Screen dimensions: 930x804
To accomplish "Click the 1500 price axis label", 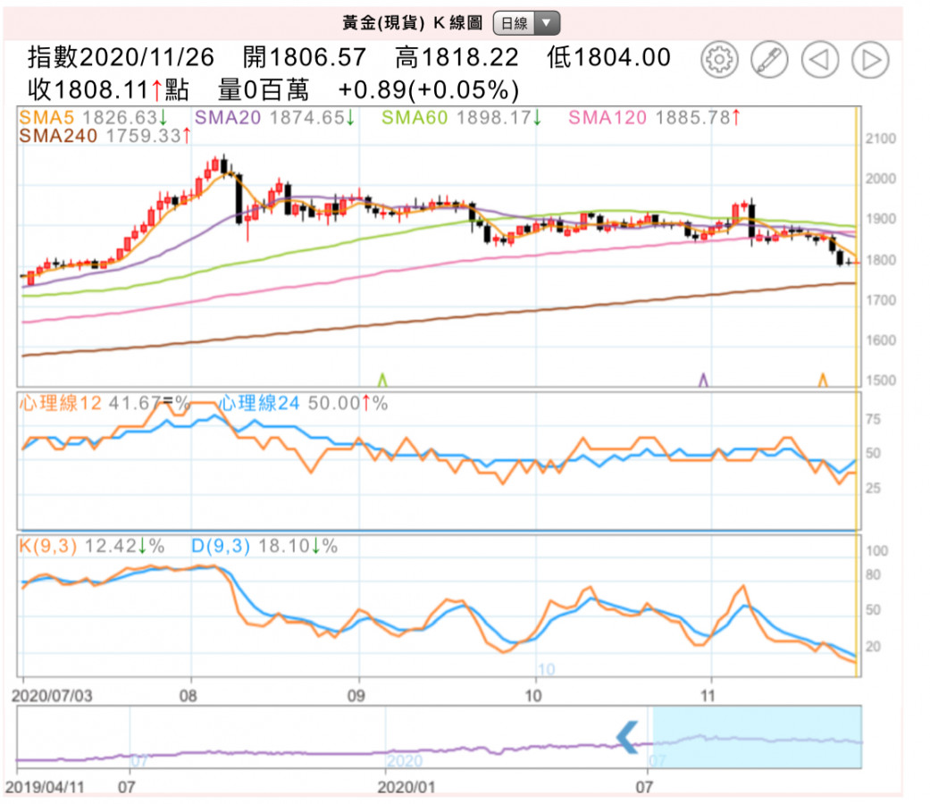I will coord(881,381).
